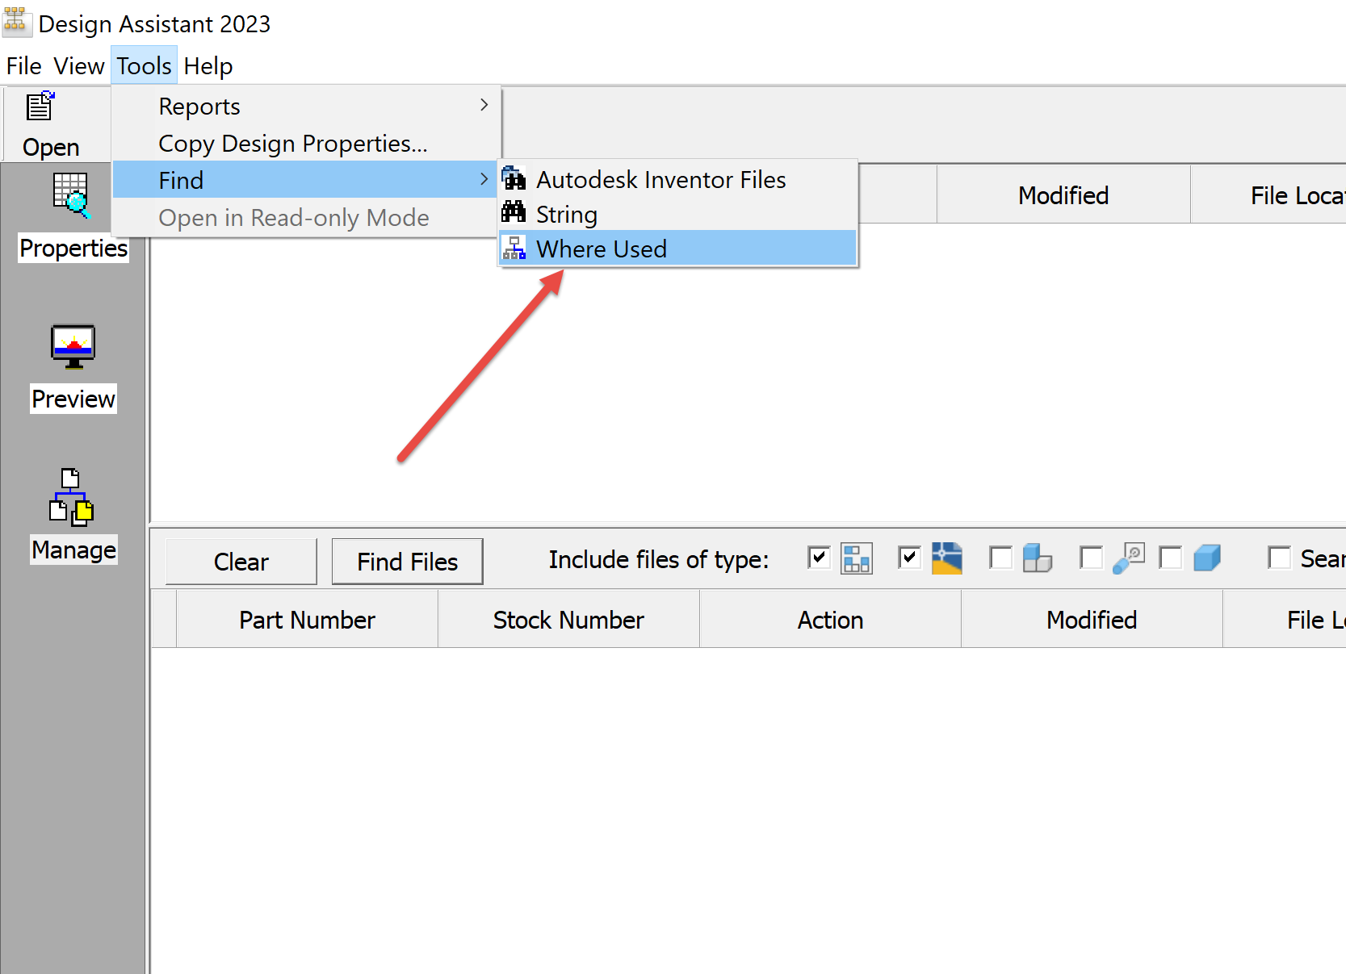Image resolution: width=1346 pixels, height=974 pixels.
Task: Open the Properties view icon
Action: point(72,196)
